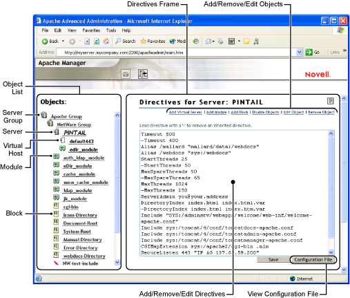Click the Add Module link

(216, 112)
